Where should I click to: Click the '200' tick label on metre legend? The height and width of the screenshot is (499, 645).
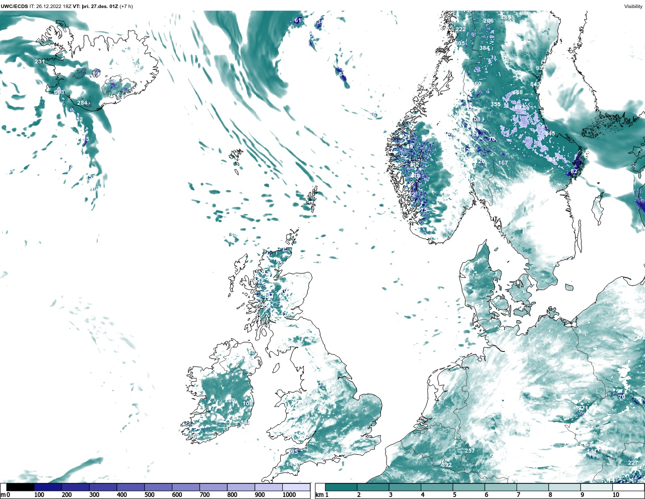(67, 495)
